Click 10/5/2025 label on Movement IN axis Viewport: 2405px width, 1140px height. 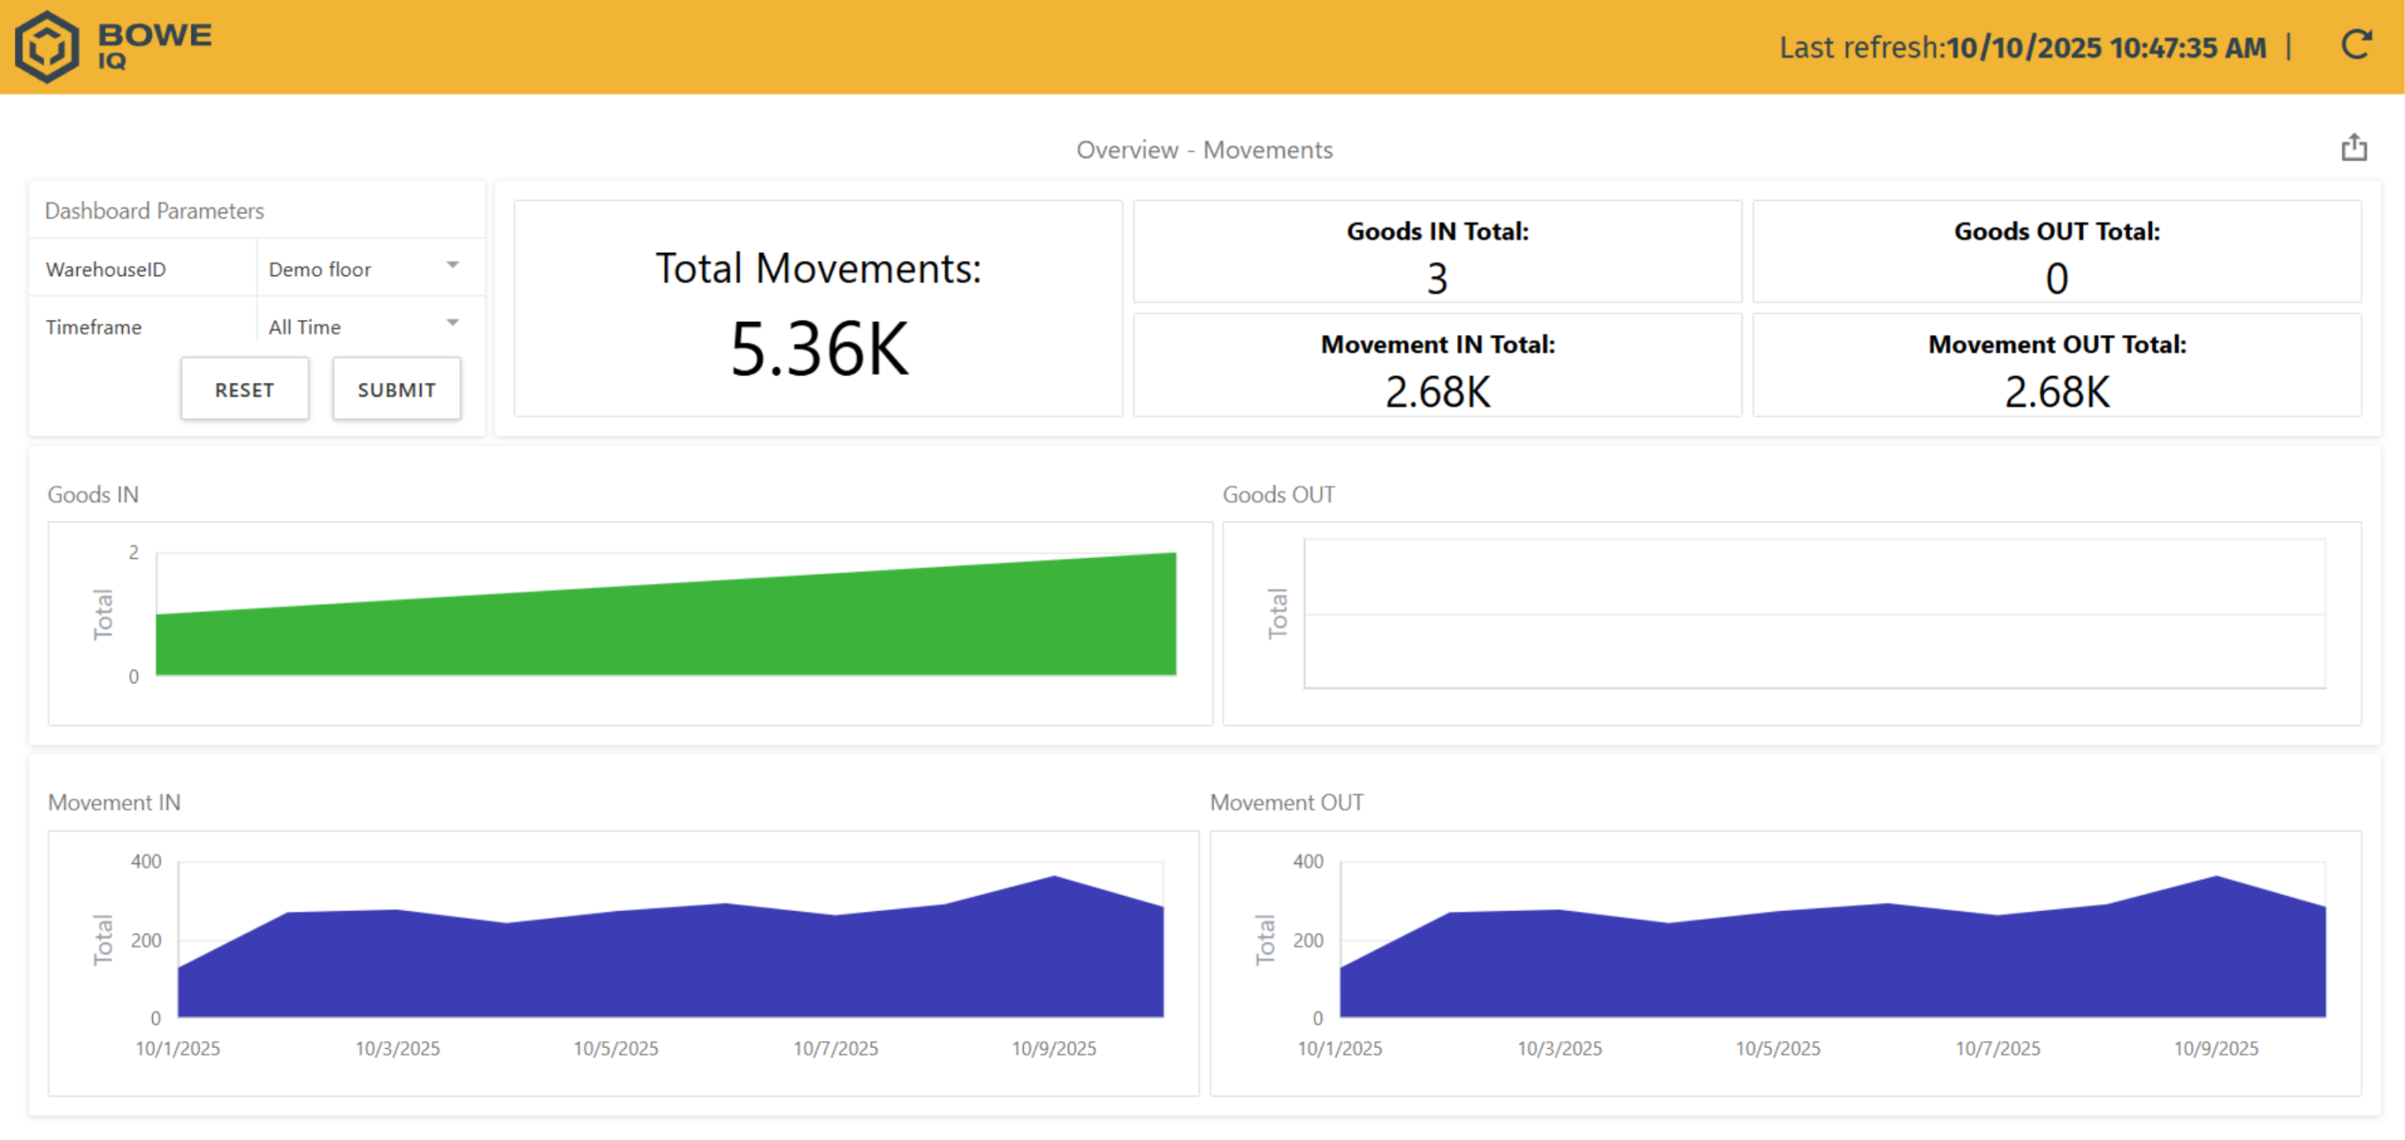coord(615,1048)
